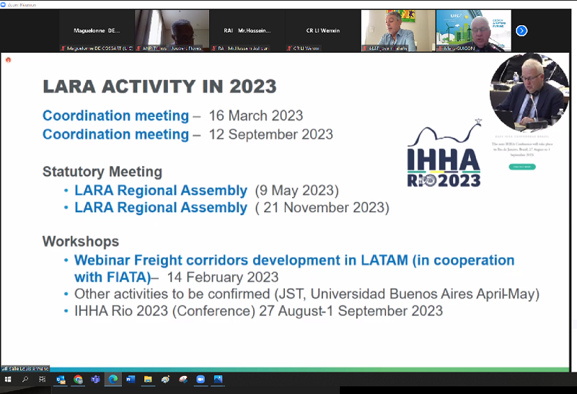This screenshot has height=394, width=577.
Task: Click the '12 September 2023' date text
Action: pos(271,134)
